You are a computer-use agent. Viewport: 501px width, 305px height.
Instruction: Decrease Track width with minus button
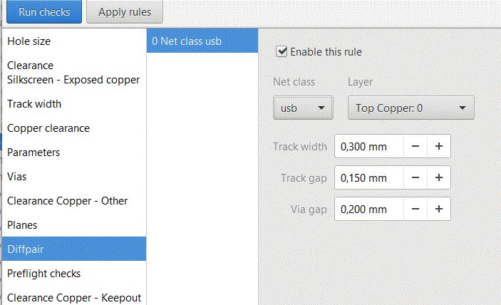(x=415, y=147)
